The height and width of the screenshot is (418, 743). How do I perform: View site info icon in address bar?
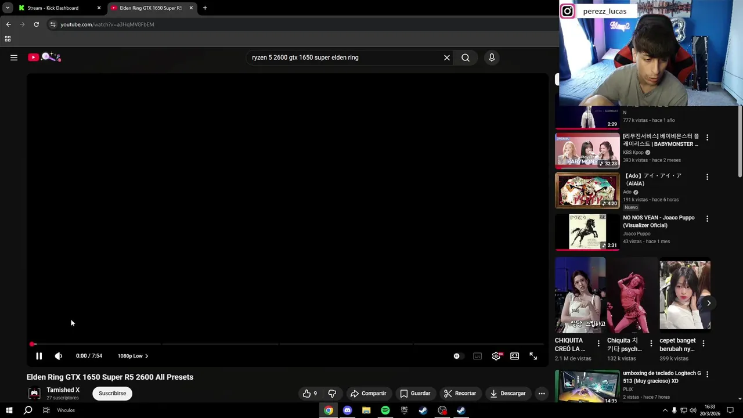coord(53,24)
